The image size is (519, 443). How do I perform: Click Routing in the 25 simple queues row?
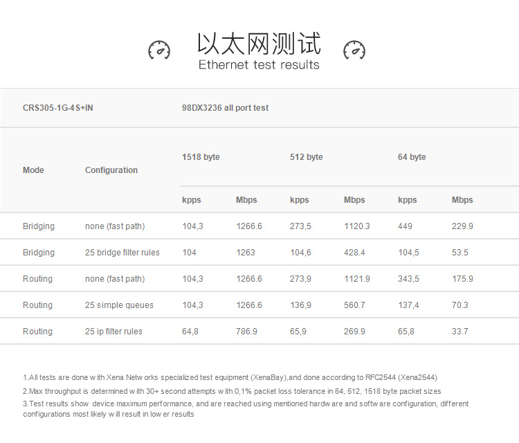pyautogui.click(x=38, y=305)
